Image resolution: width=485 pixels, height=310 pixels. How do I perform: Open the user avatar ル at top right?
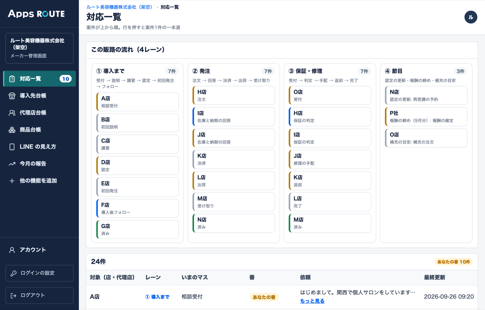point(471,17)
